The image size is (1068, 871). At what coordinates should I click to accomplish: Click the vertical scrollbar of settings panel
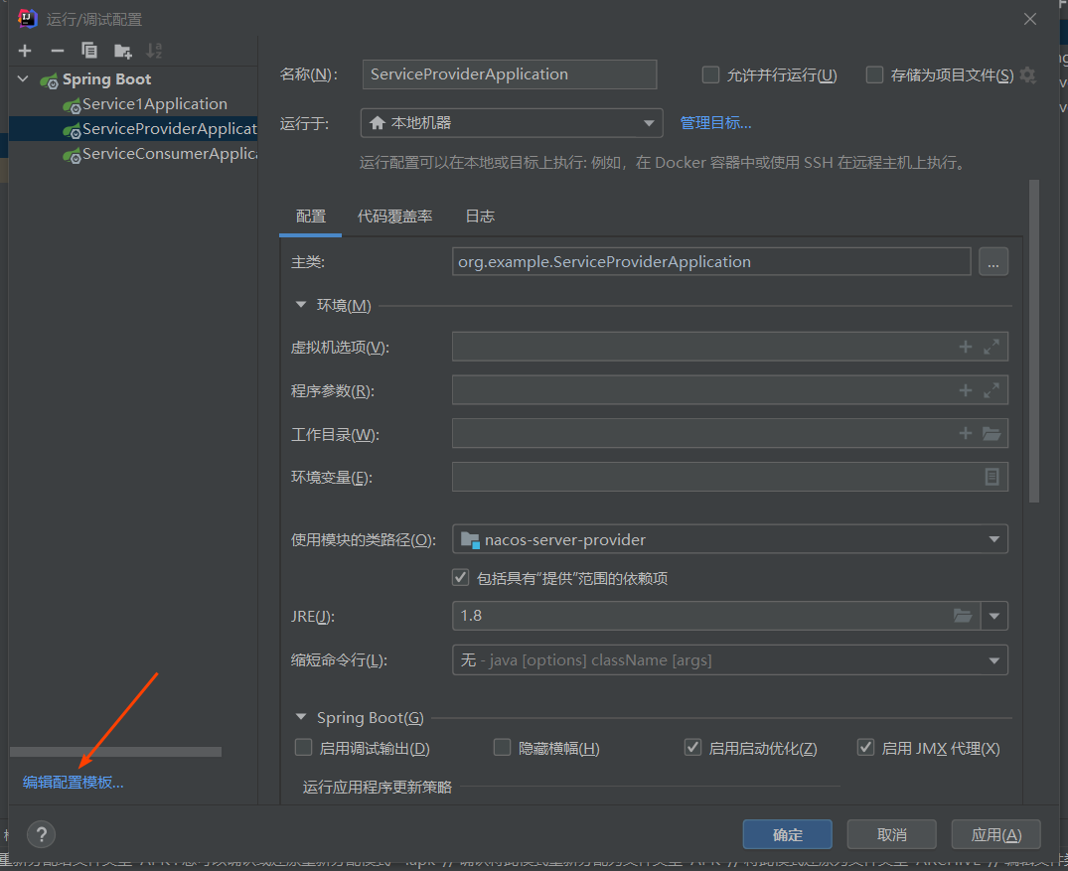[1034, 341]
